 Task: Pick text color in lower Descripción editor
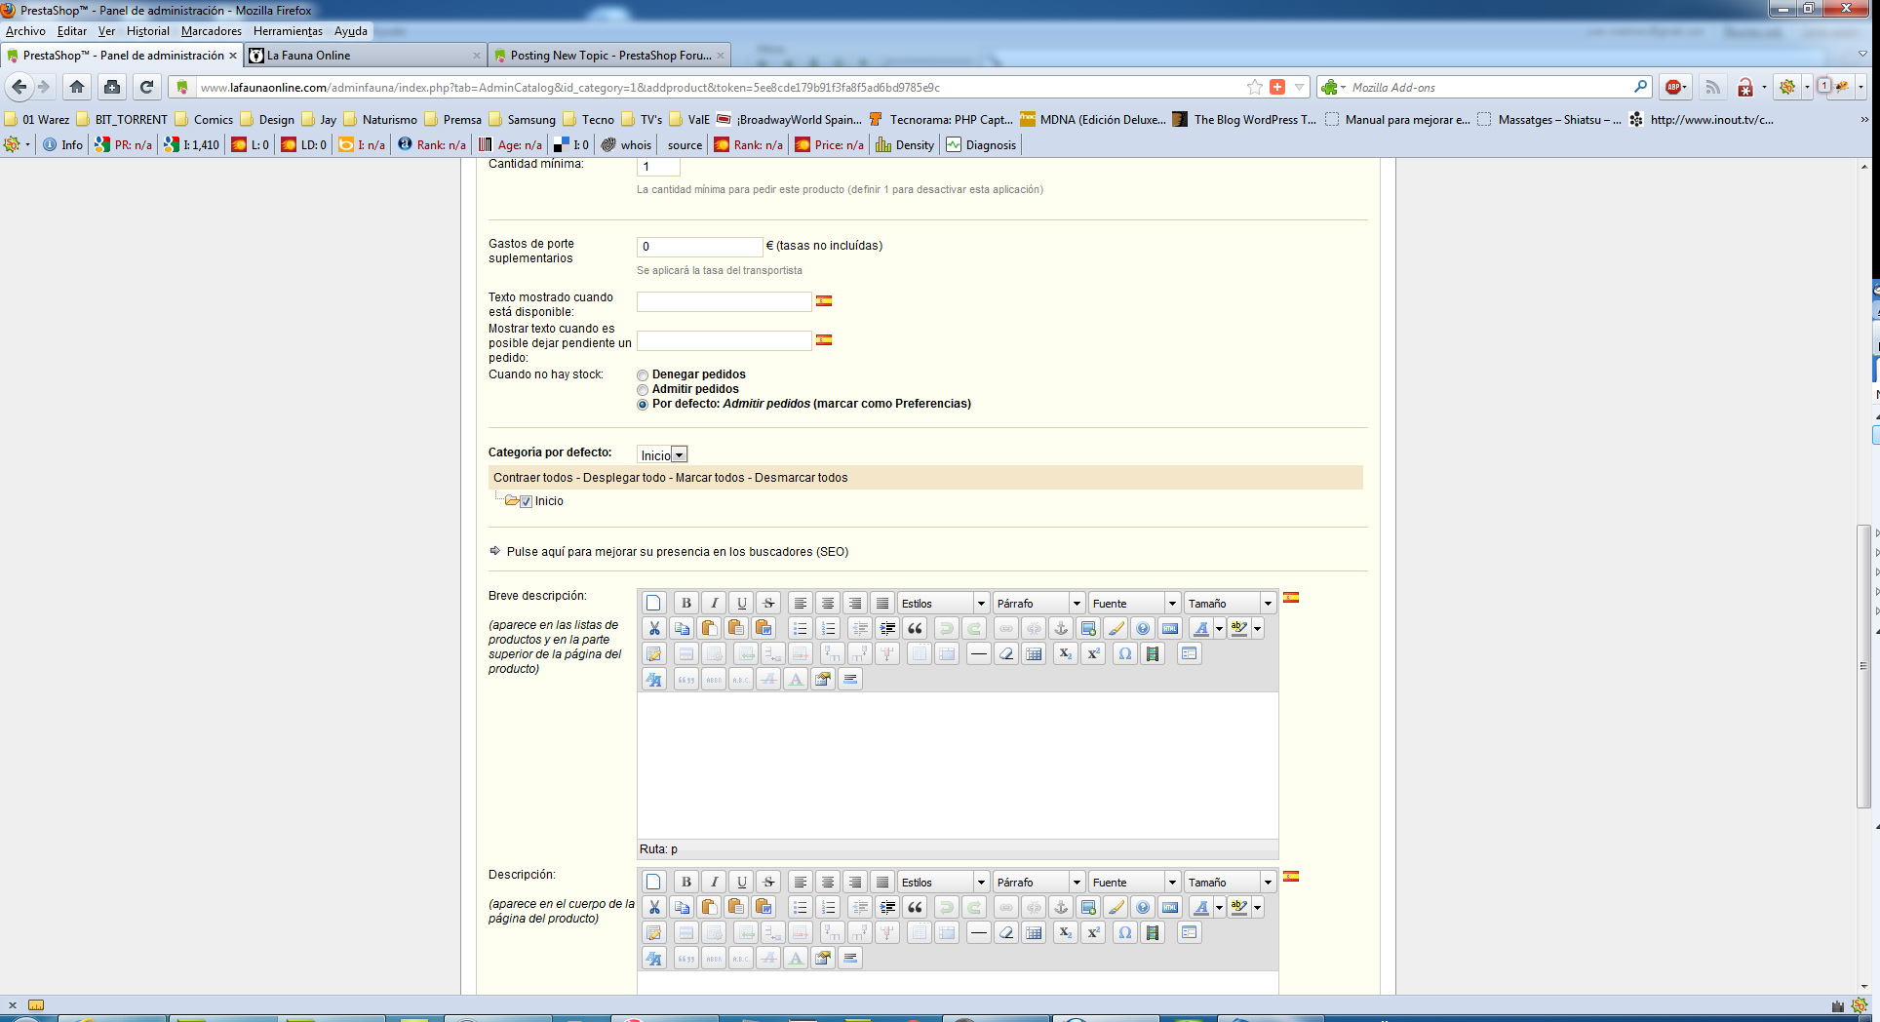(x=1201, y=907)
